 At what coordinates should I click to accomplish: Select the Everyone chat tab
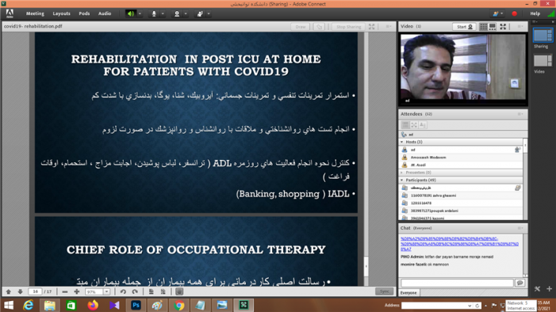click(x=408, y=293)
